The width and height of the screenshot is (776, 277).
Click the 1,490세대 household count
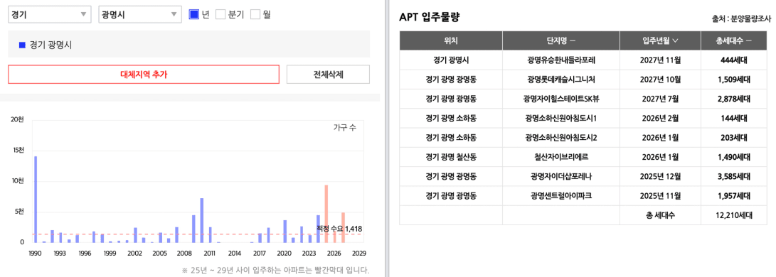[733, 157]
